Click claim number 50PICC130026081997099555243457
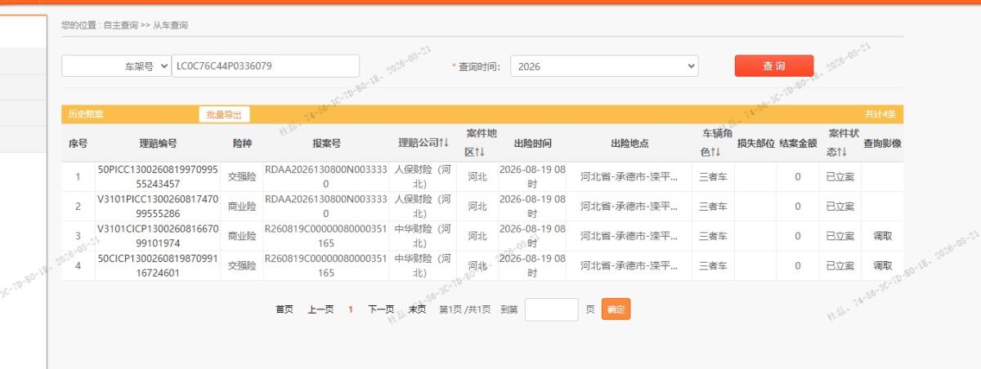The width and height of the screenshot is (981, 369). click(x=158, y=176)
